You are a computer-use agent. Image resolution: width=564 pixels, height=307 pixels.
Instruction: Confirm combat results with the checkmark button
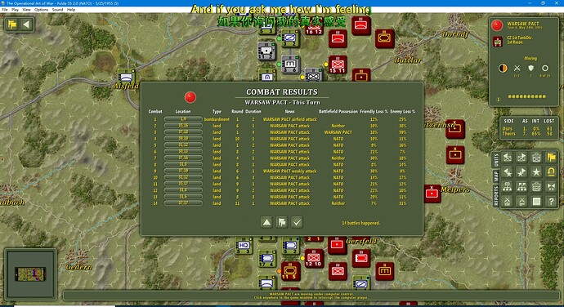(297, 222)
